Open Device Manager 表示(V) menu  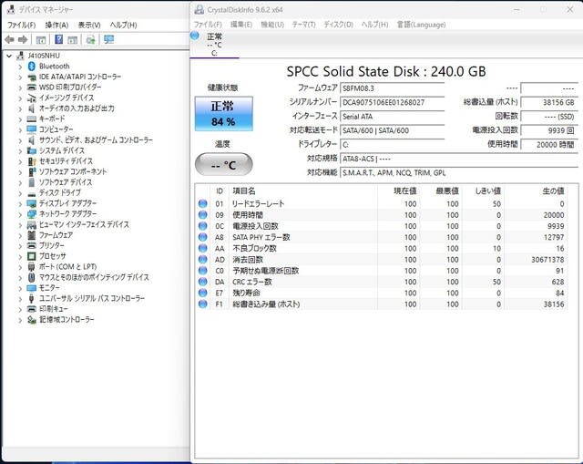point(89,25)
